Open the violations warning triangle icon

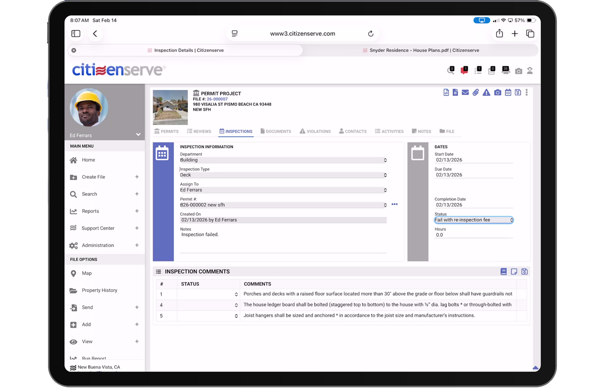tap(486, 92)
